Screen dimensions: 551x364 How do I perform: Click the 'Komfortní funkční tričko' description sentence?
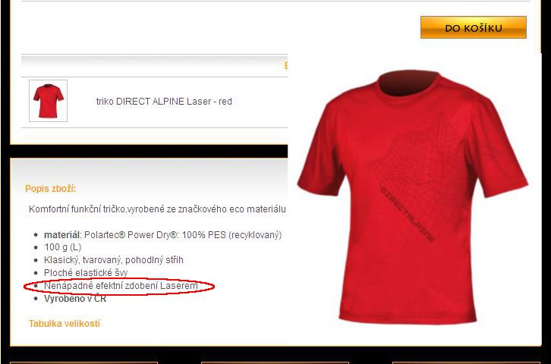point(157,209)
